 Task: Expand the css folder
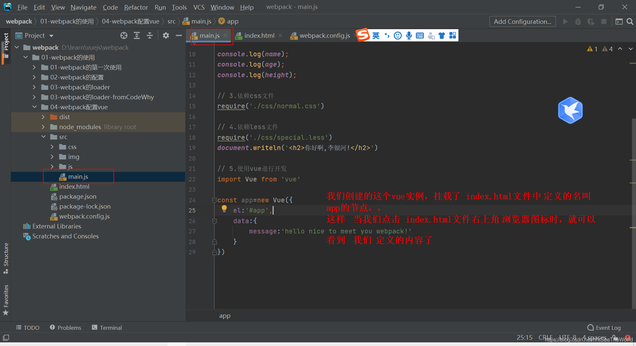52,147
